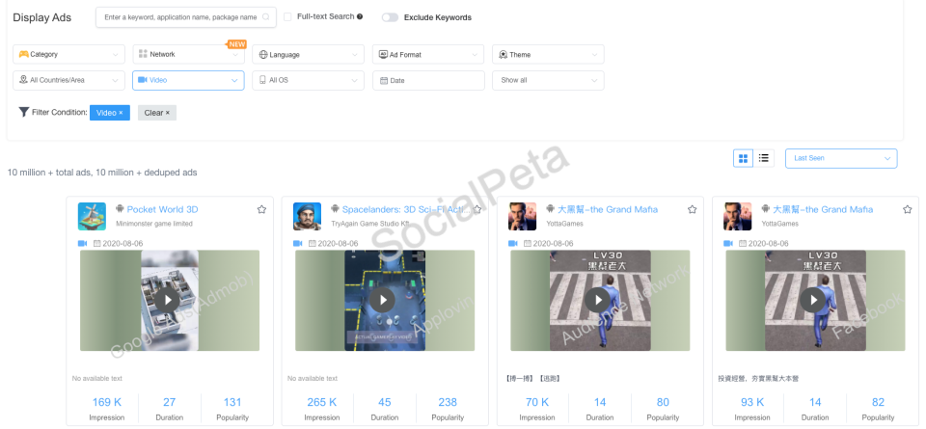Click the Android icon beside Spacelanders title

[x=335, y=209]
